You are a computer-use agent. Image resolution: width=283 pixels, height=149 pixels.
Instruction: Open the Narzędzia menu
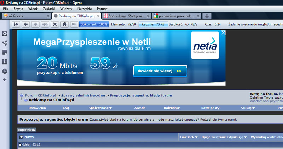(85, 8)
